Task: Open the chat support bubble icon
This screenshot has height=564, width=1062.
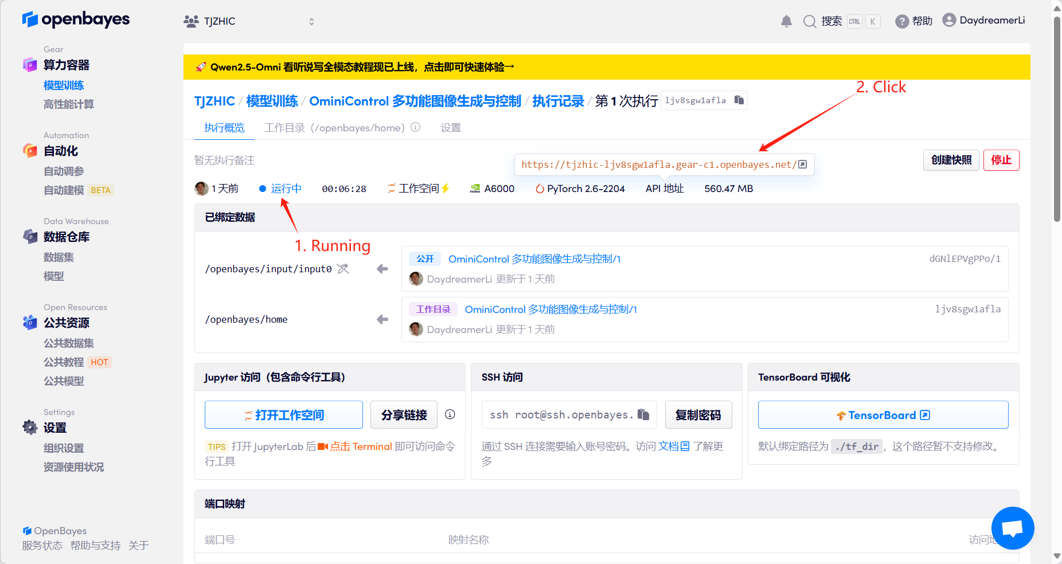Action: 1012,528
